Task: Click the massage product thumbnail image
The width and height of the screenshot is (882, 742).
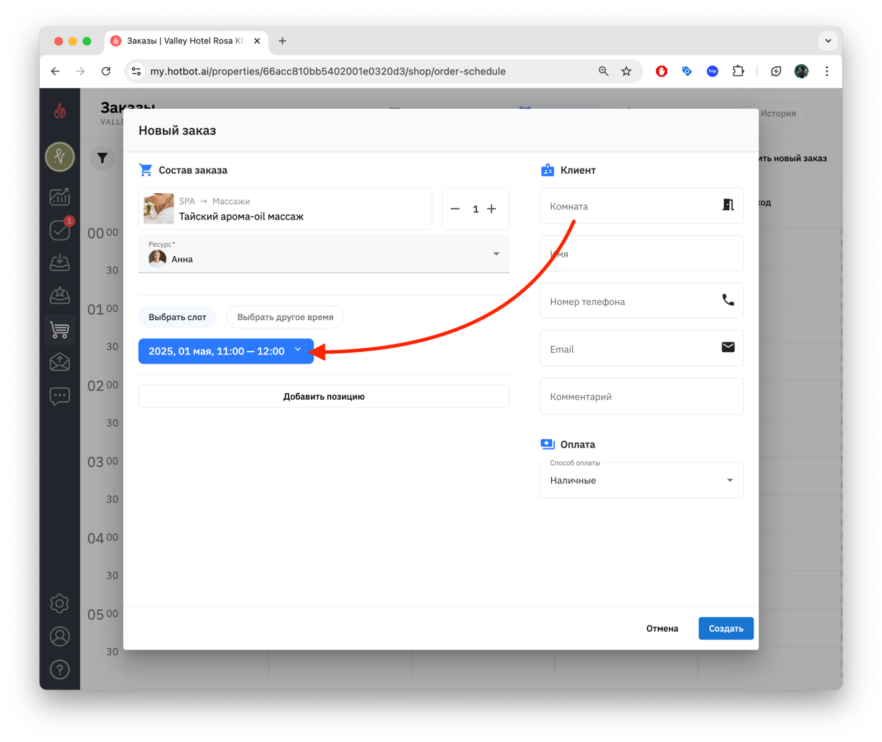Action: tap(159, 208)
